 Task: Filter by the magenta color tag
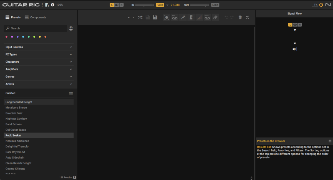(12, 37)
